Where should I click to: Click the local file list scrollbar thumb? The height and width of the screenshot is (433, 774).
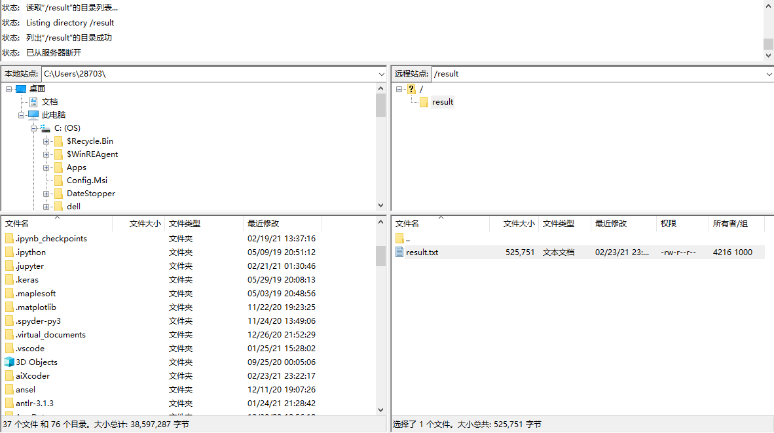point(380,256)
